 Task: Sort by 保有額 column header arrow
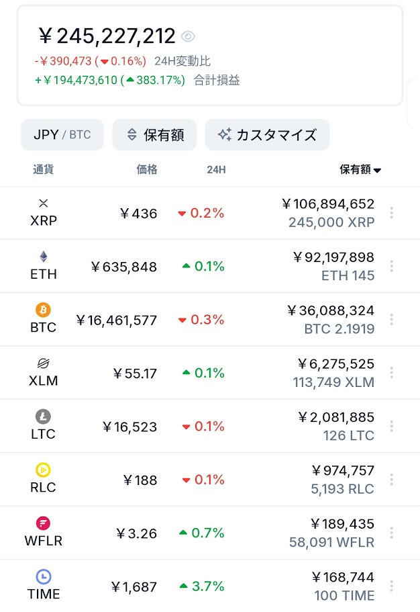click(376, 170)
